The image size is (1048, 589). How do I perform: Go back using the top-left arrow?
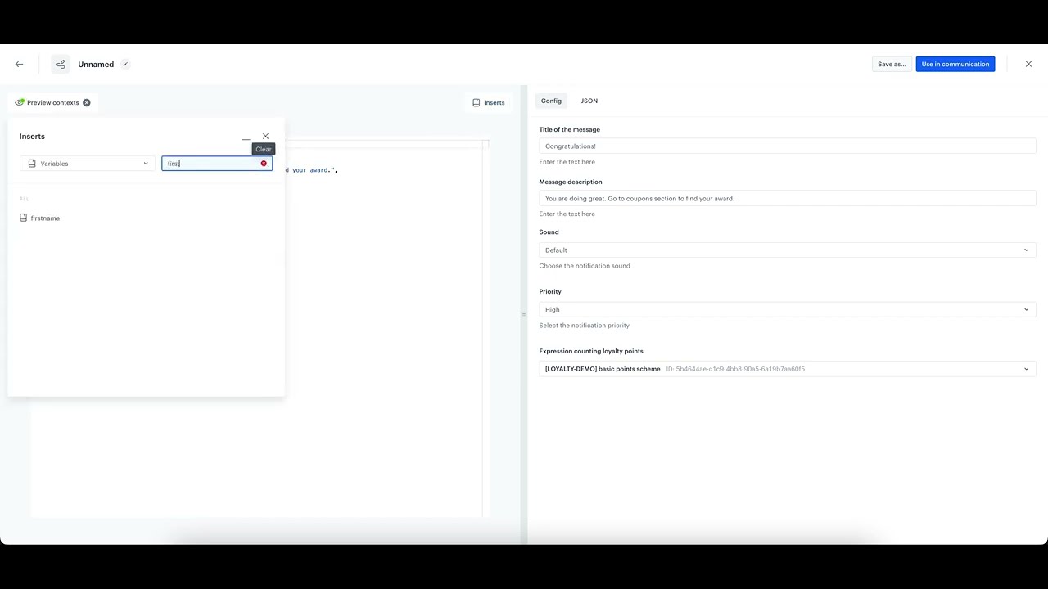click(x=19, y=64)
